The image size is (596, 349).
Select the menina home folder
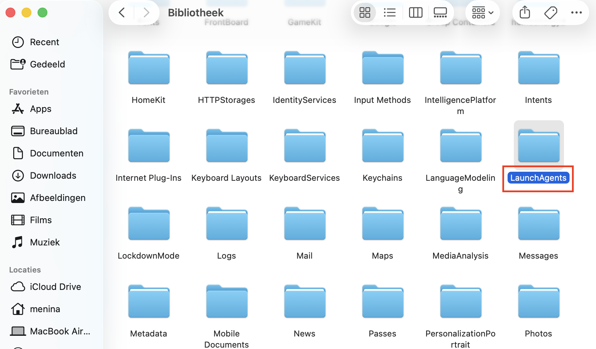[45, 309]
